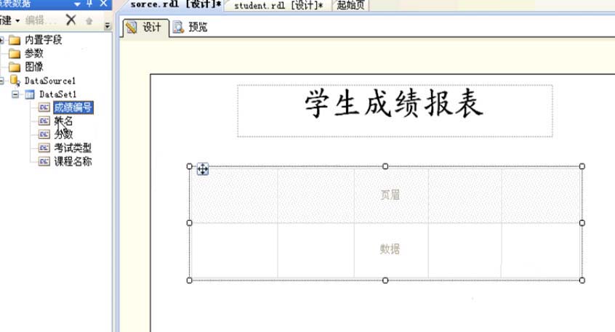Switch to the 设计 view tab

tap(146, 27)
